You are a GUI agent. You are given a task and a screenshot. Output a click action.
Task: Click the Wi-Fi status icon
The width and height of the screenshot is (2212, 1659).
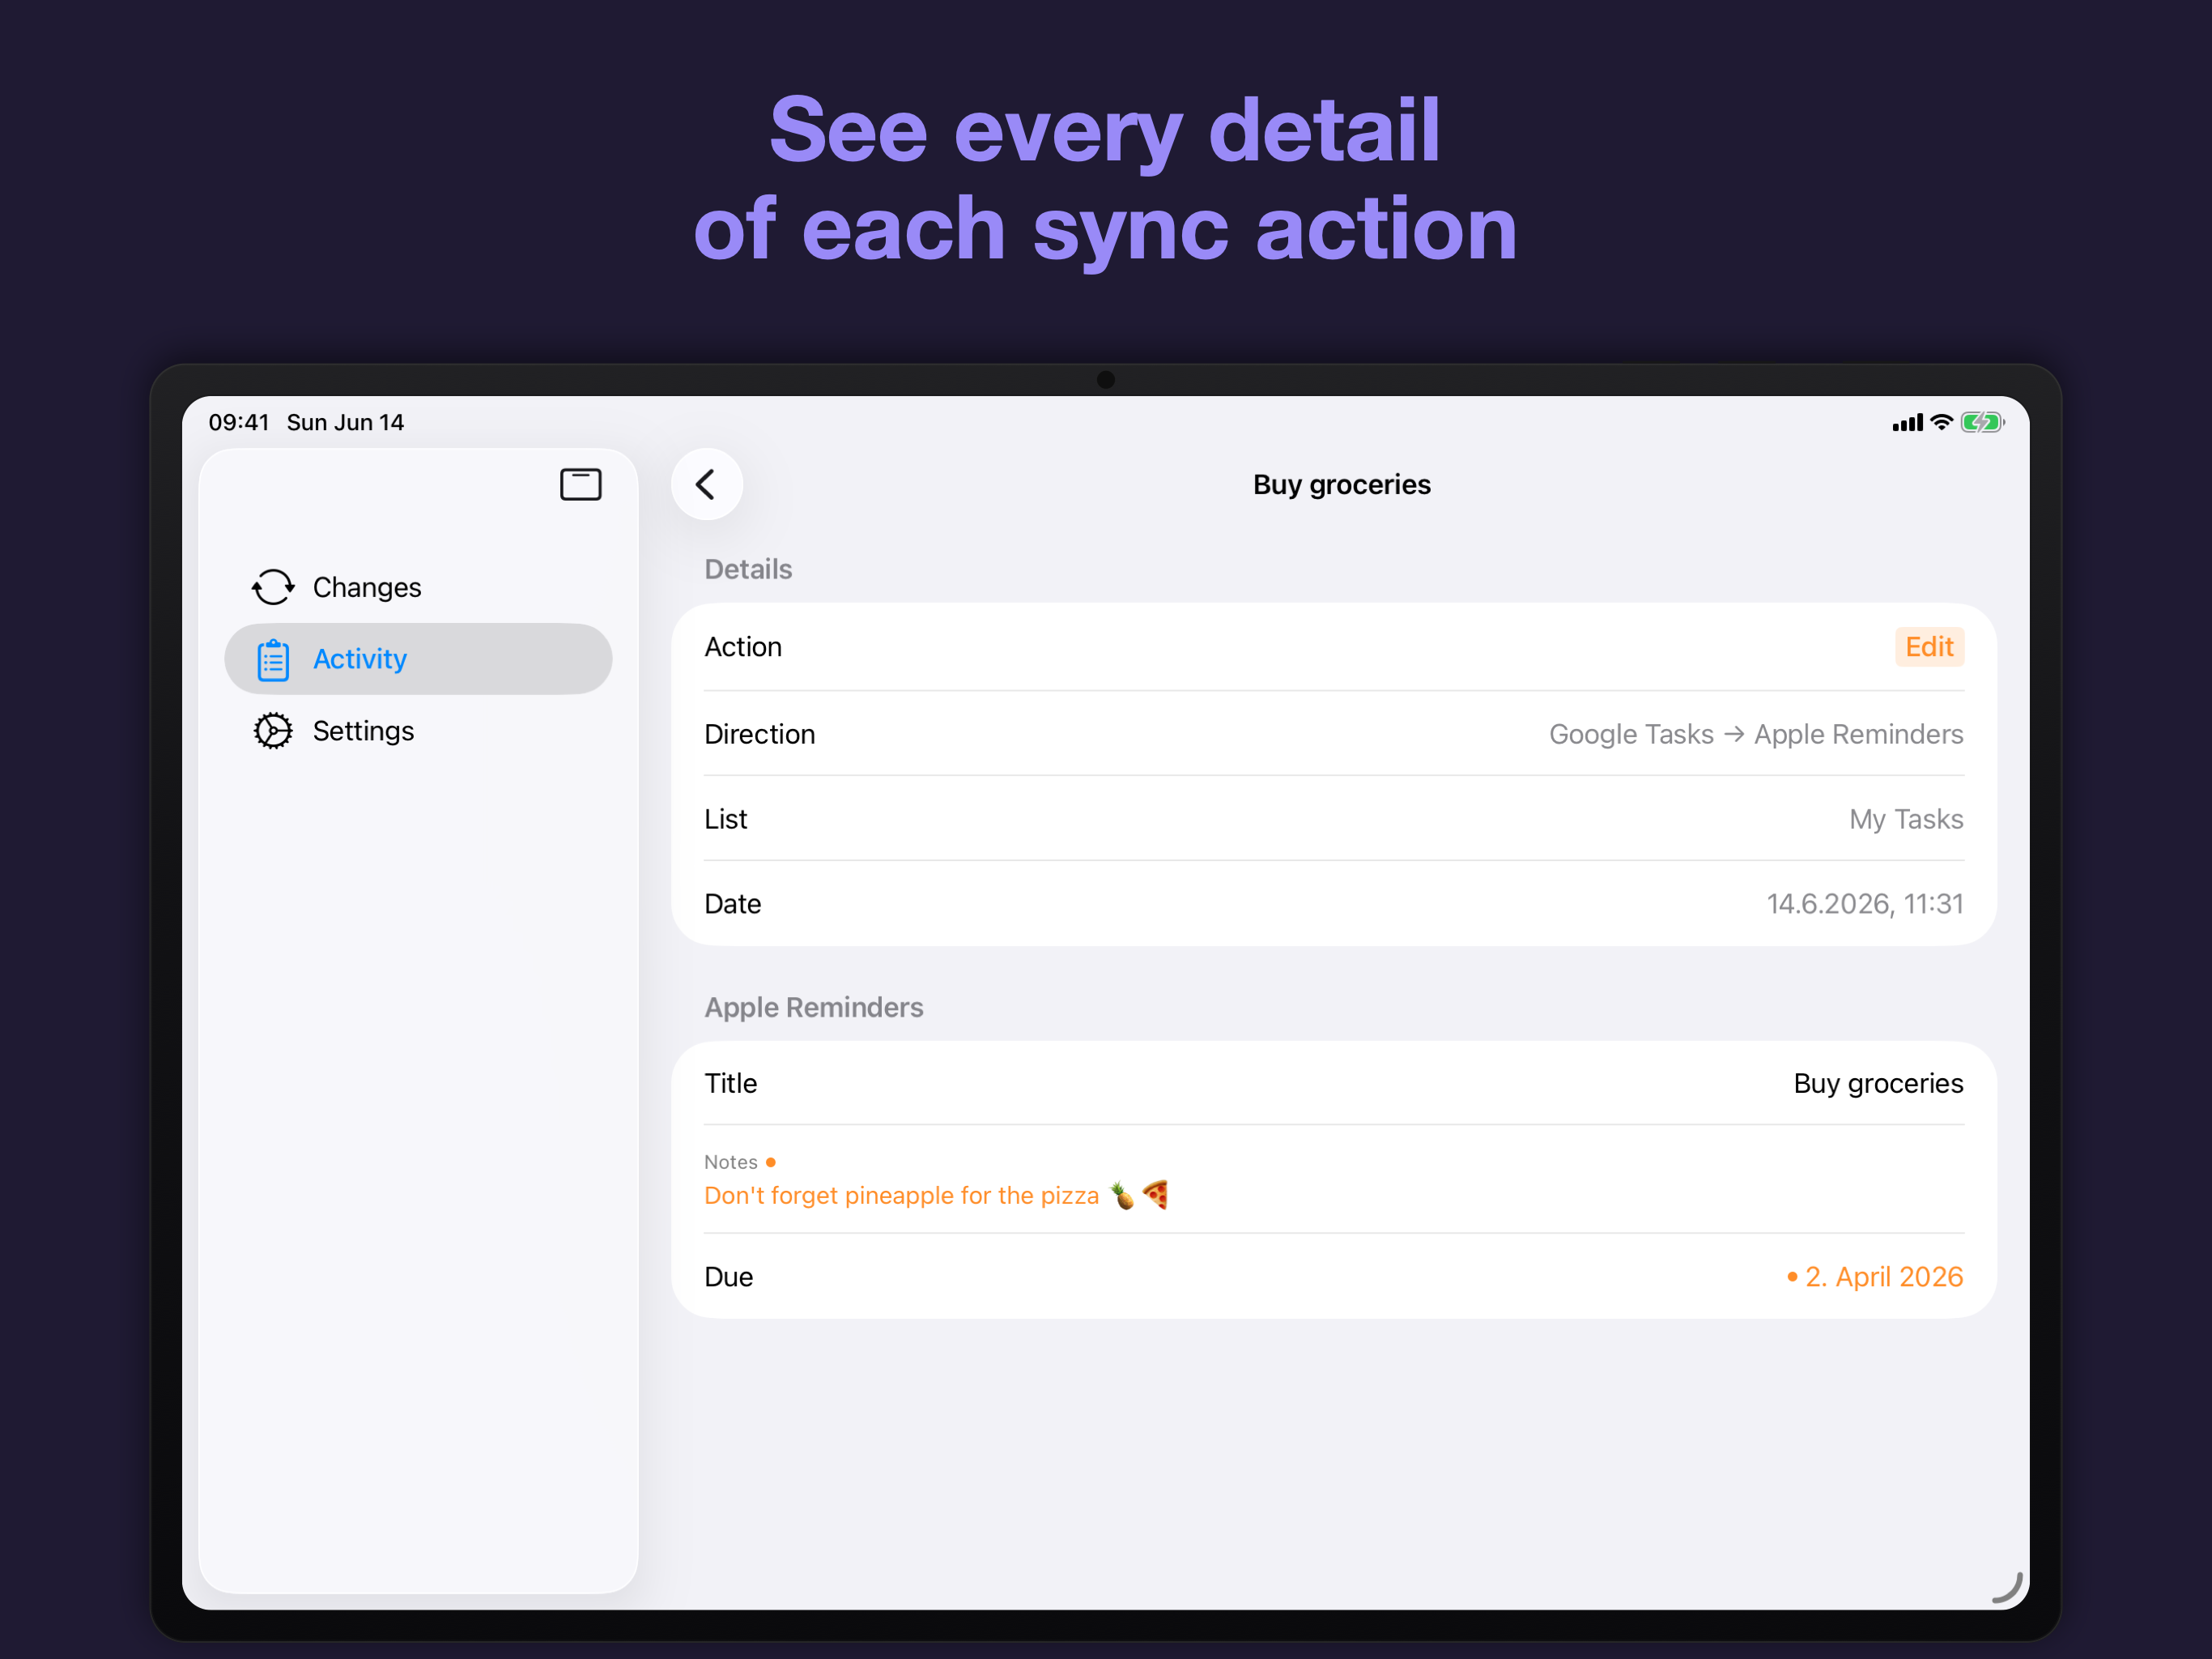click(x=1941, y=422)
